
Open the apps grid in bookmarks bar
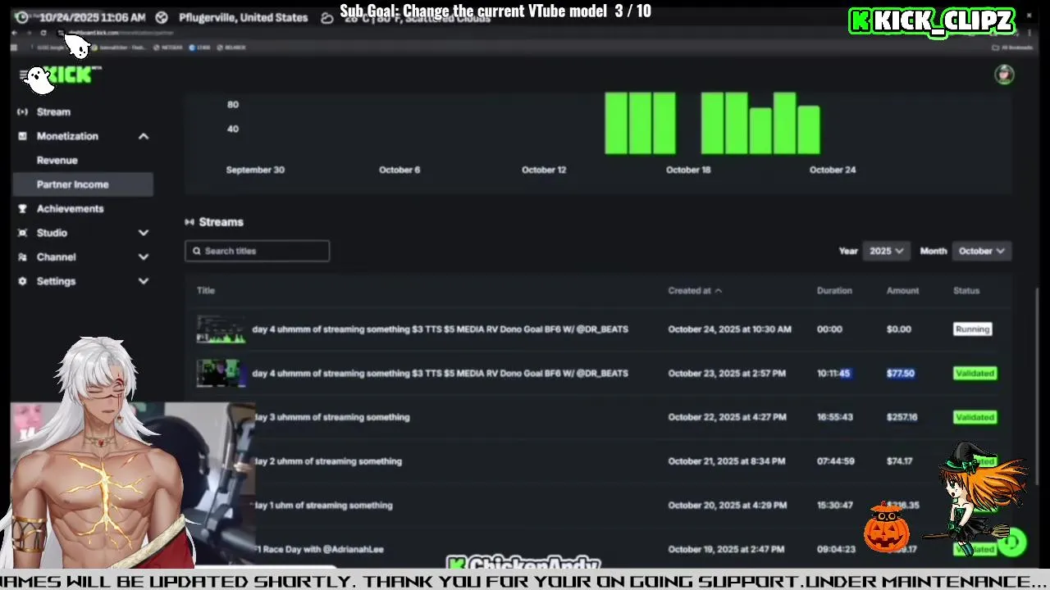[x=15, y=48]
